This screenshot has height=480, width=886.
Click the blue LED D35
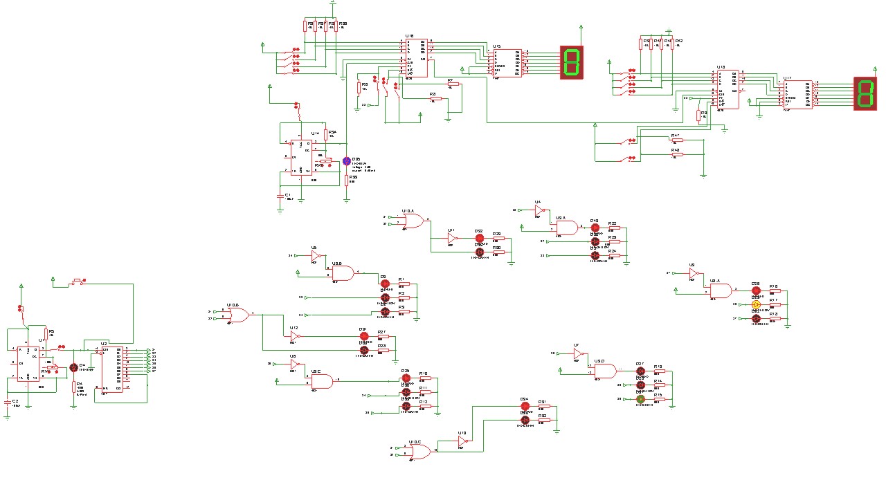(347, 161)
